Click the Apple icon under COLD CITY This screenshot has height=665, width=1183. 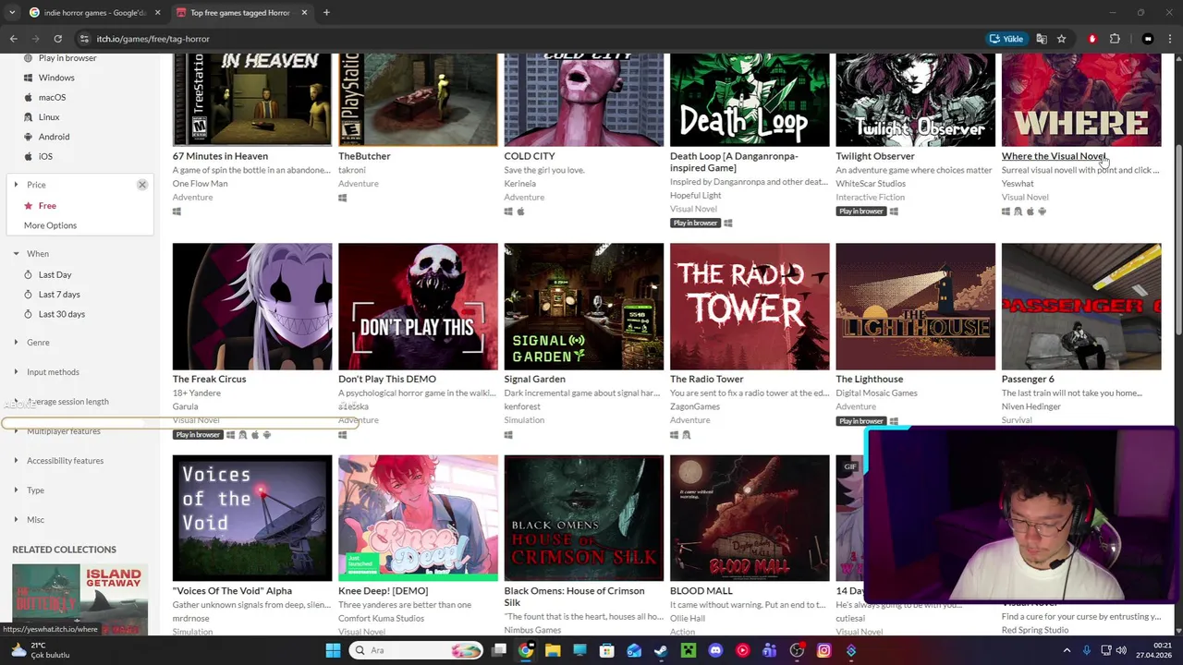coord(520,212)
